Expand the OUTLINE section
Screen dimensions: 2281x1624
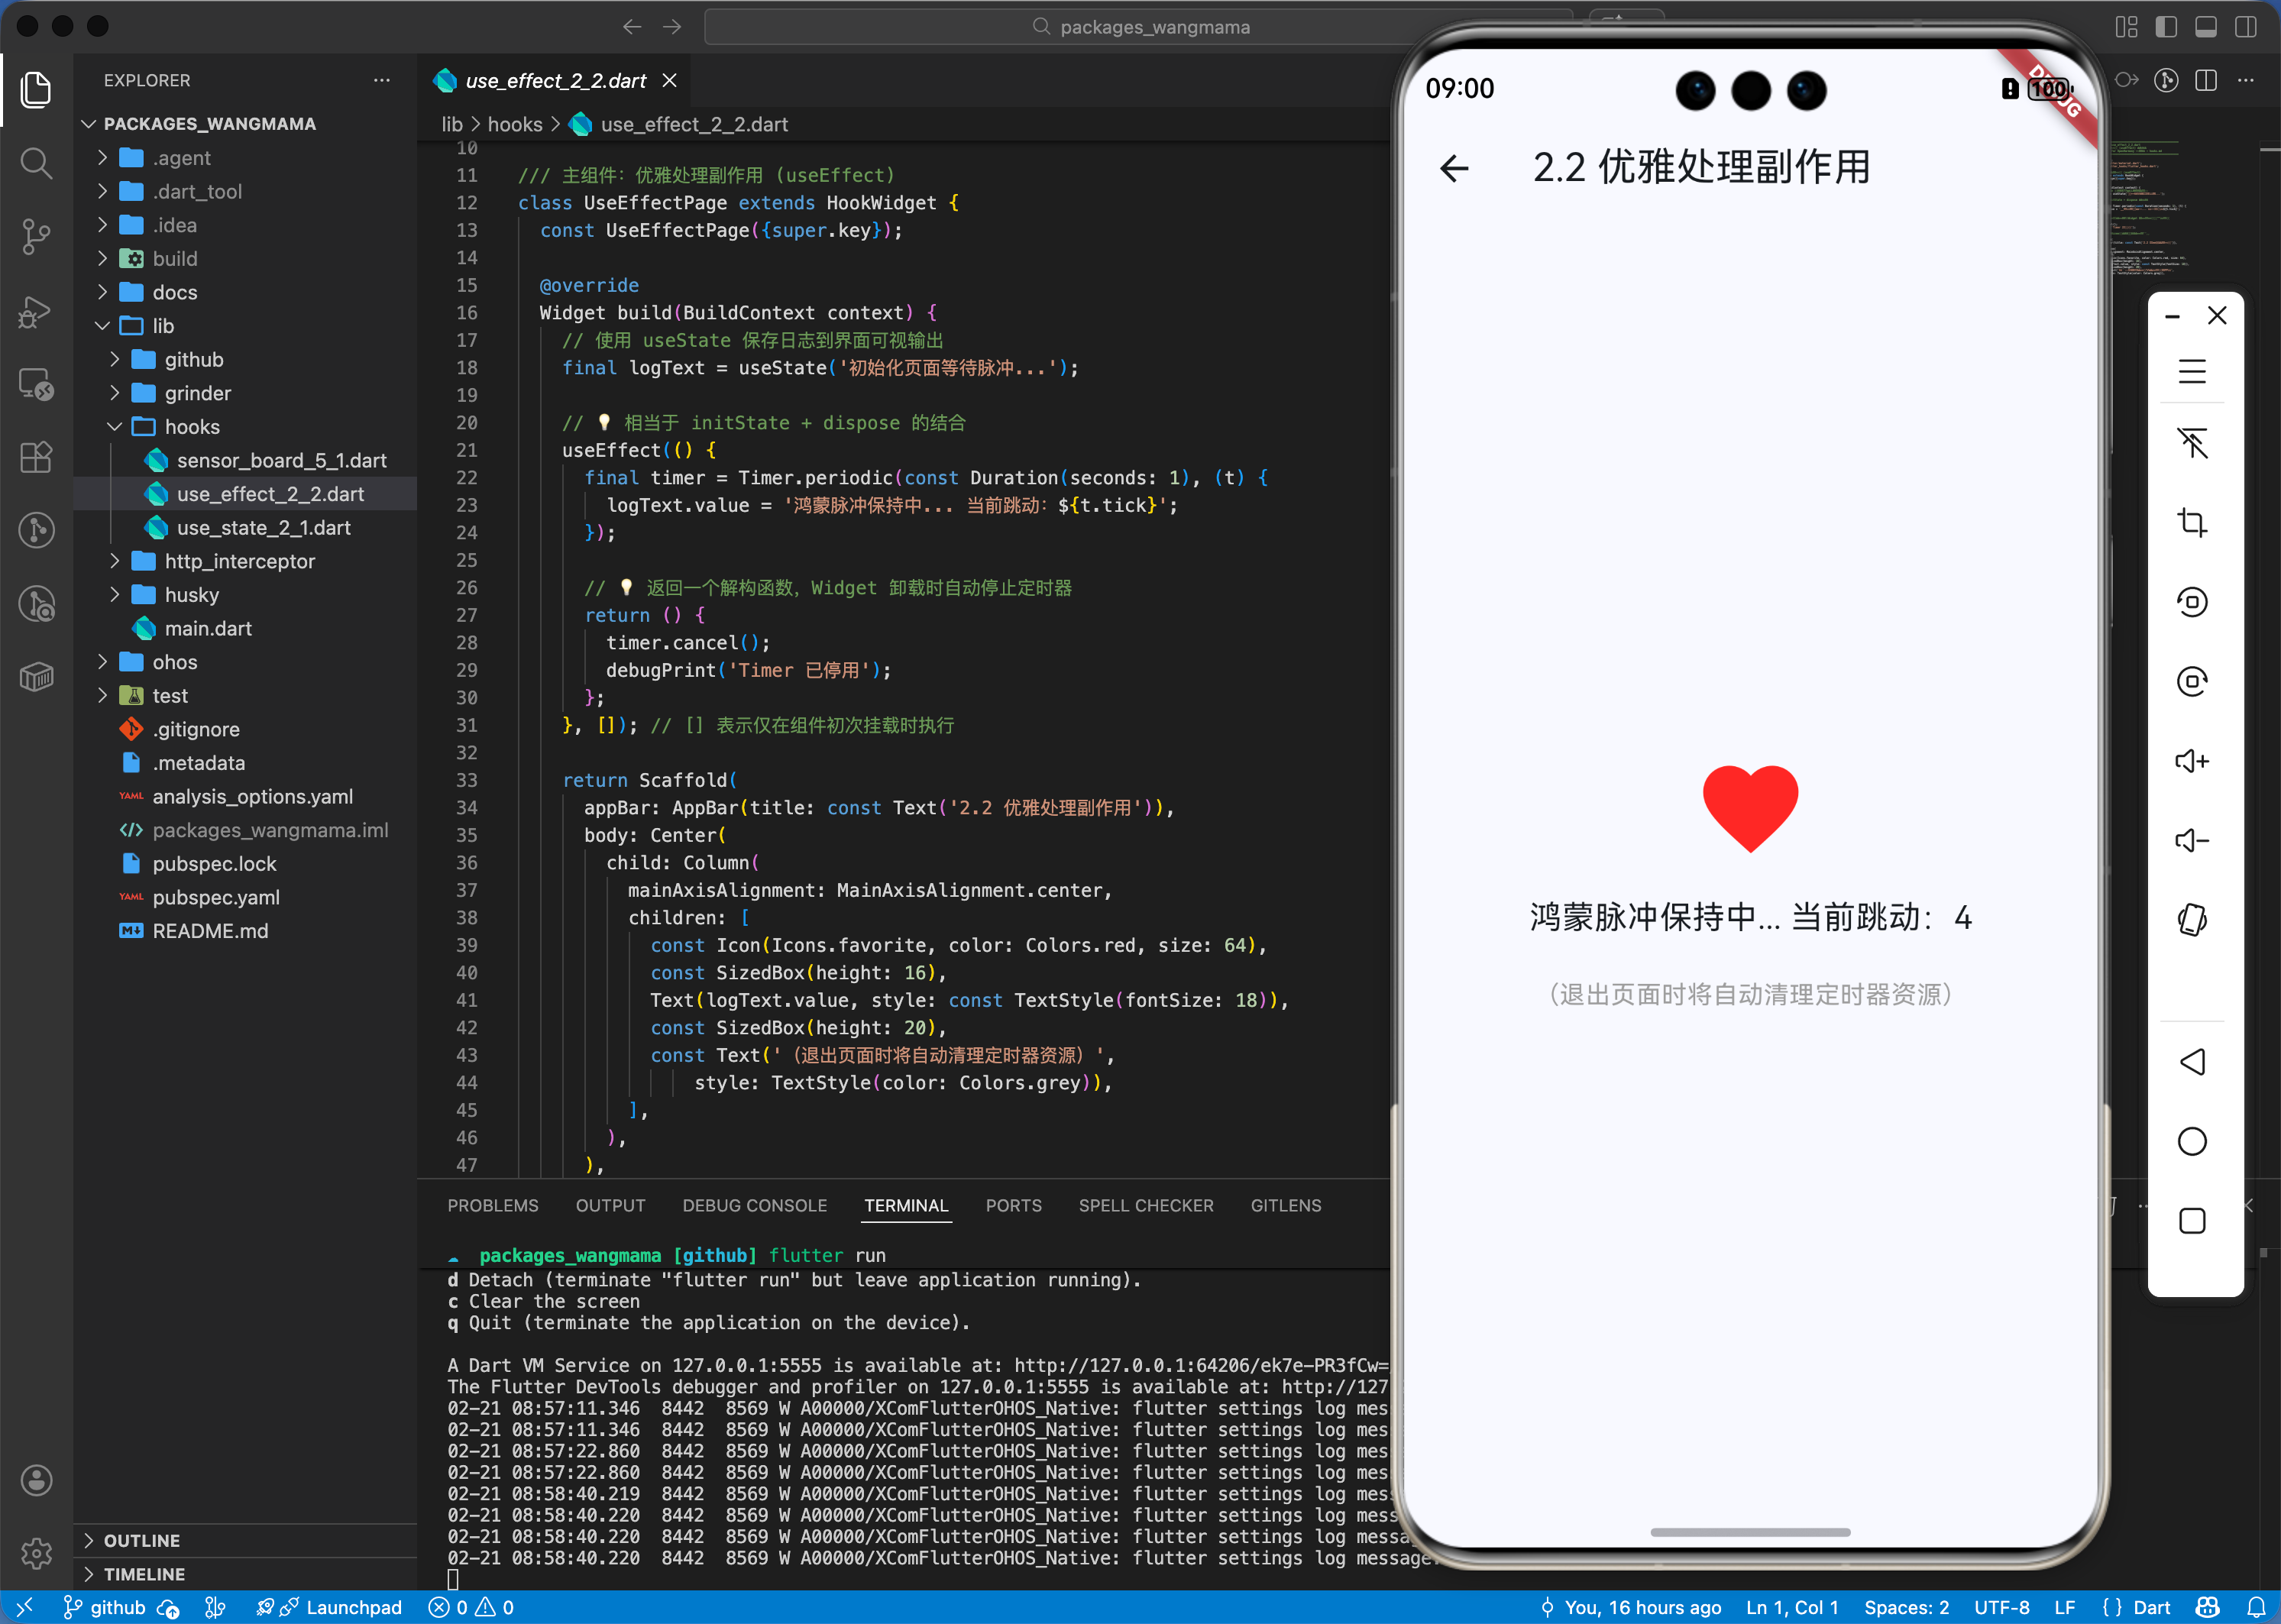click(x=141, y=1540)
